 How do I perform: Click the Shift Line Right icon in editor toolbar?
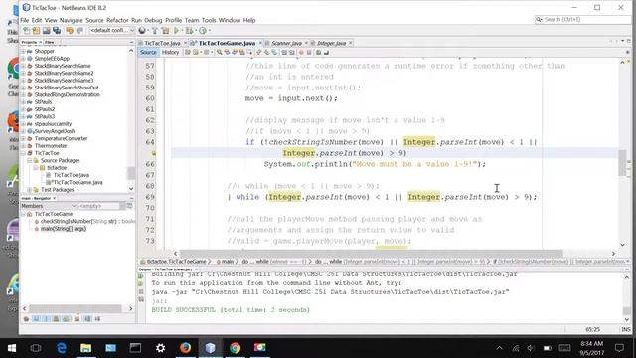click(291, 52)
